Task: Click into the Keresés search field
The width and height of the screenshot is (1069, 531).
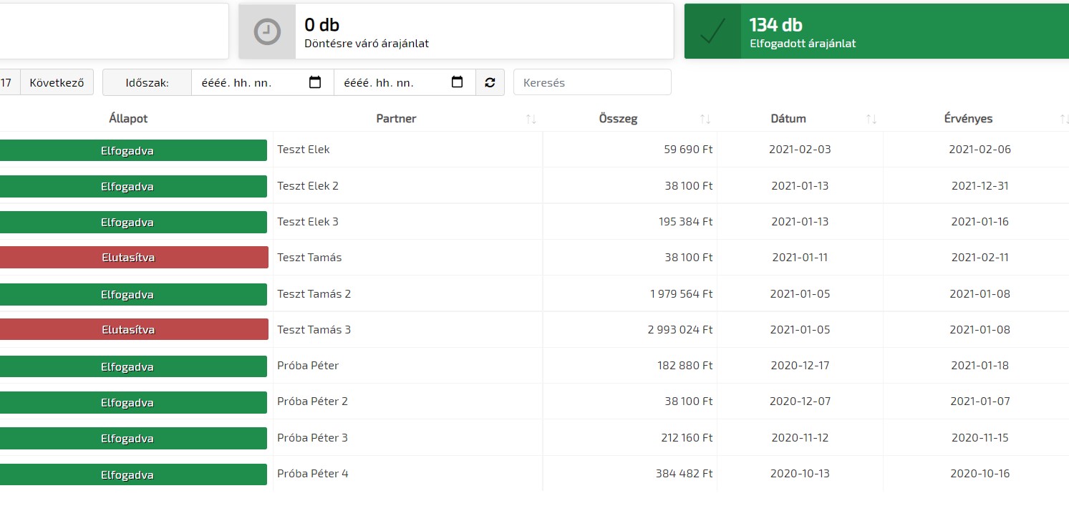Action: pyautogui.click(x=592, y=82)
